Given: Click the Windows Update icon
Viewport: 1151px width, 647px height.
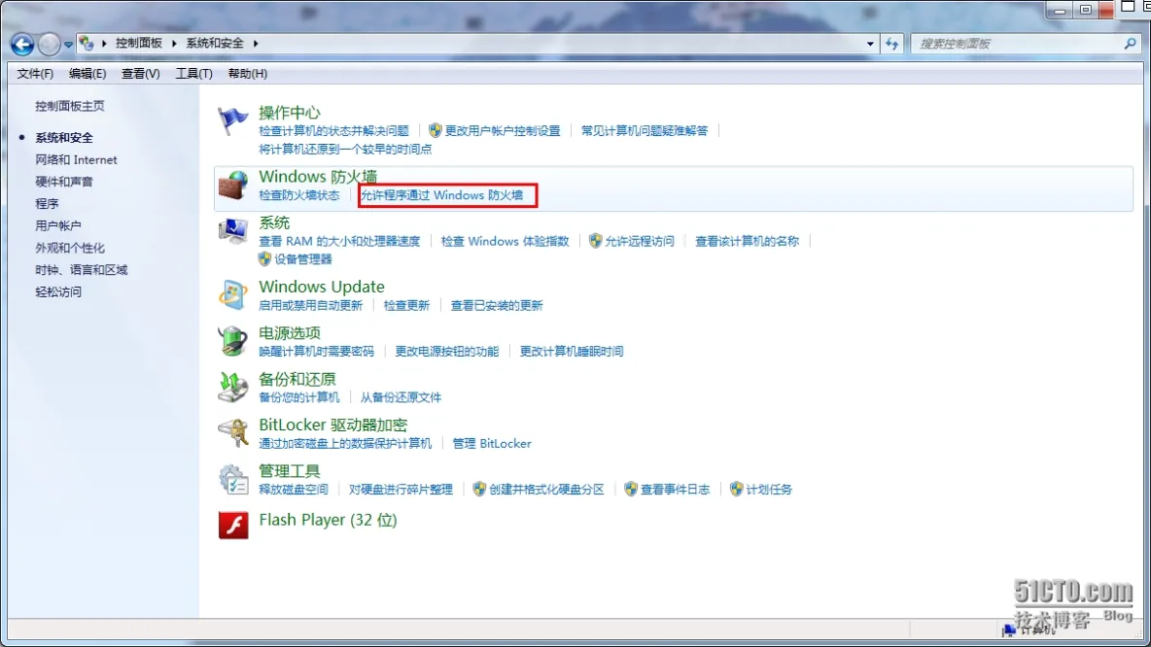Looking at the screenshot, I should (232, 295).
